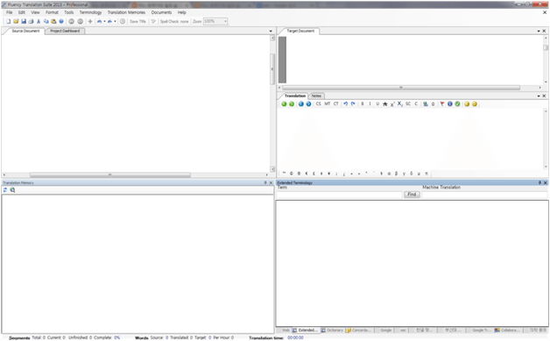Screen dimensions: 550x341
Task: Click the superscript icon in Translation toolbar
Action: point(392,104)
